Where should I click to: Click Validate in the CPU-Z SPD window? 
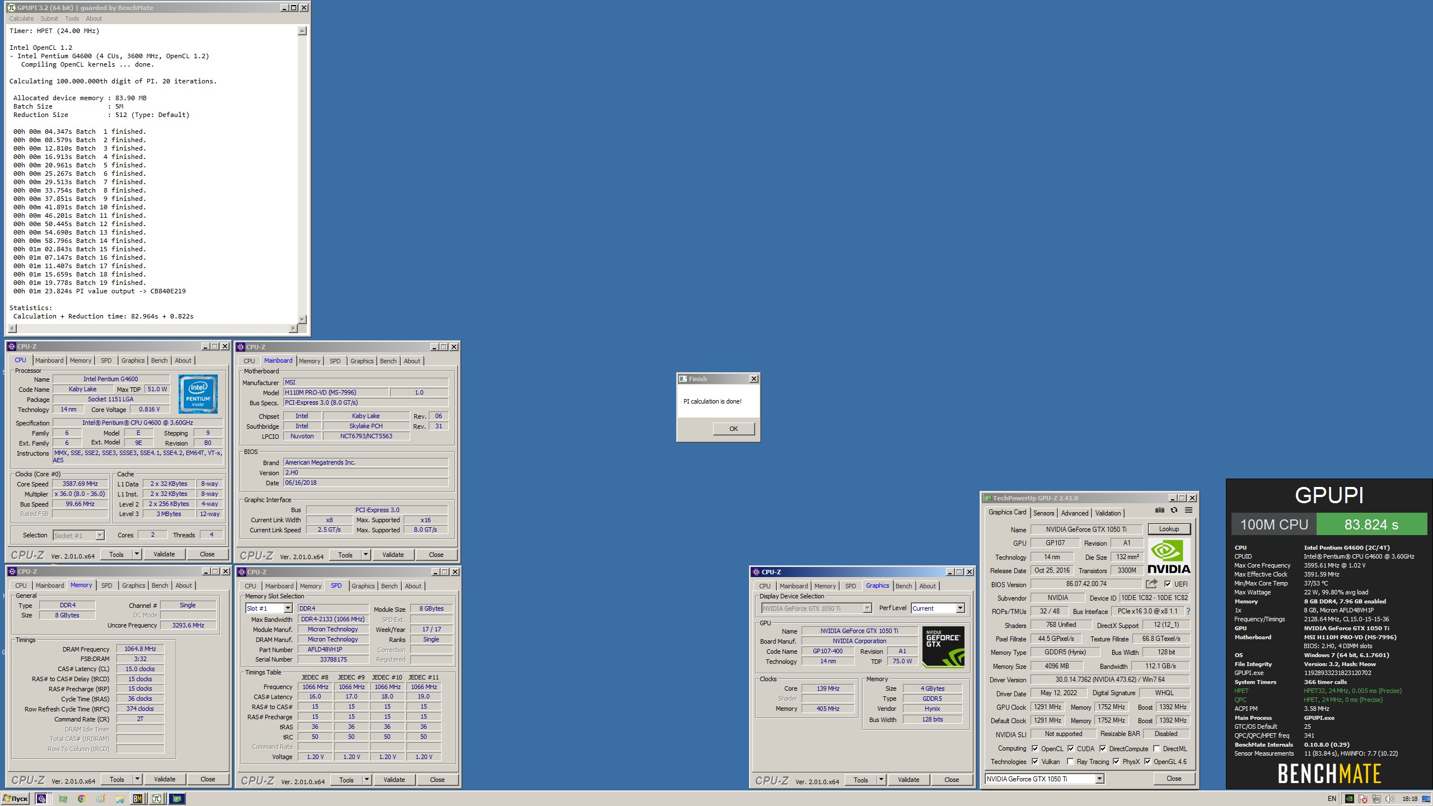(394, 780)
